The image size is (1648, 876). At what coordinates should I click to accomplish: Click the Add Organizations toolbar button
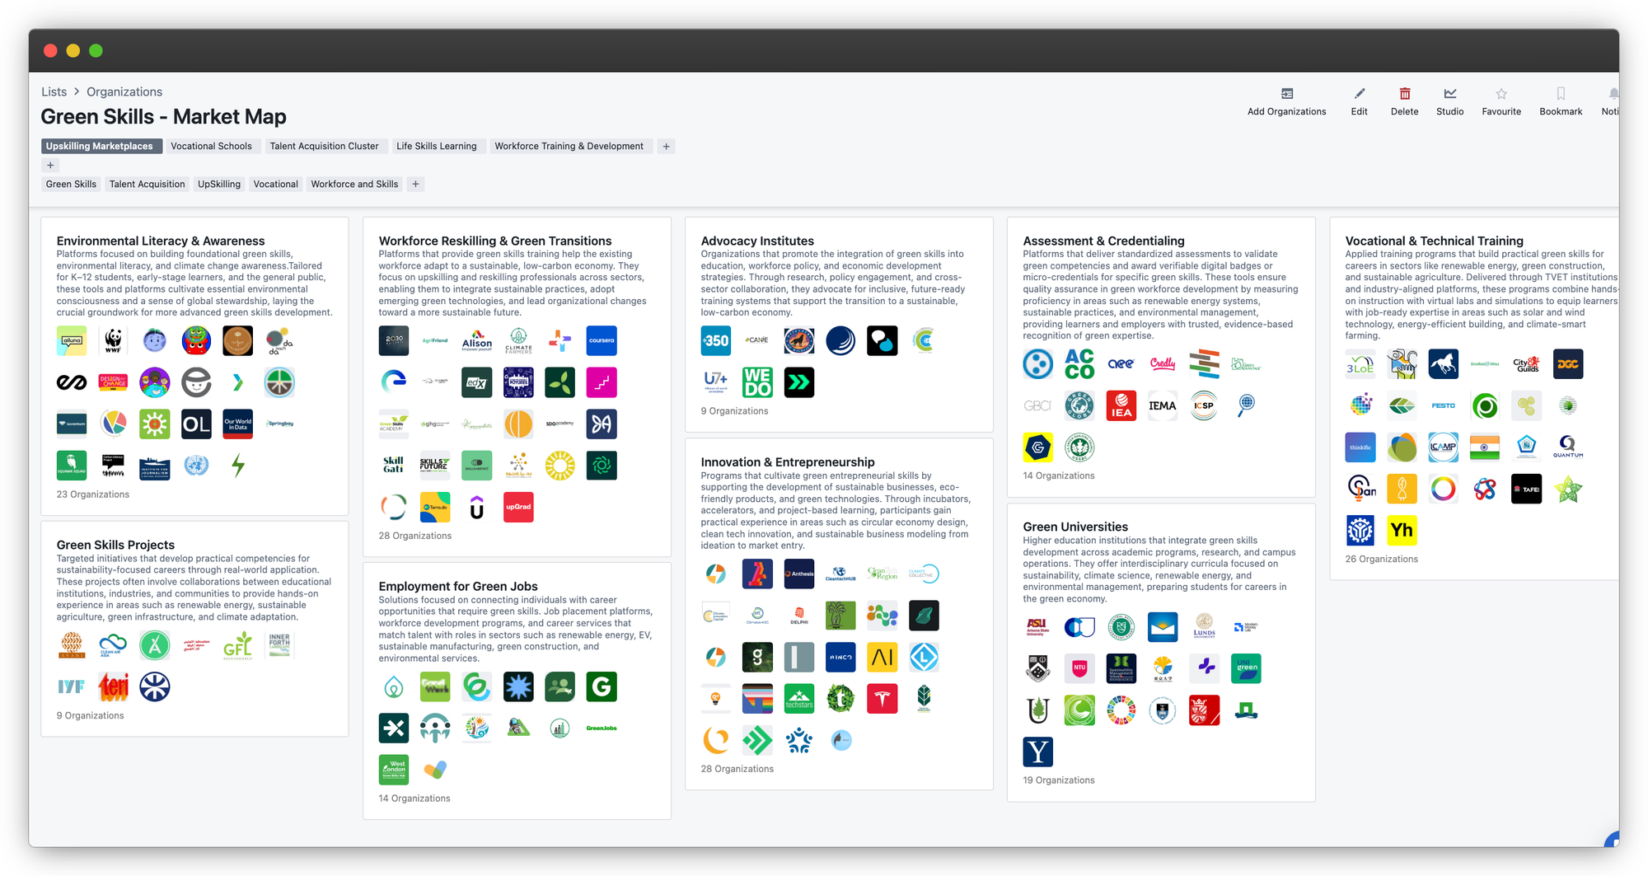1286,102
